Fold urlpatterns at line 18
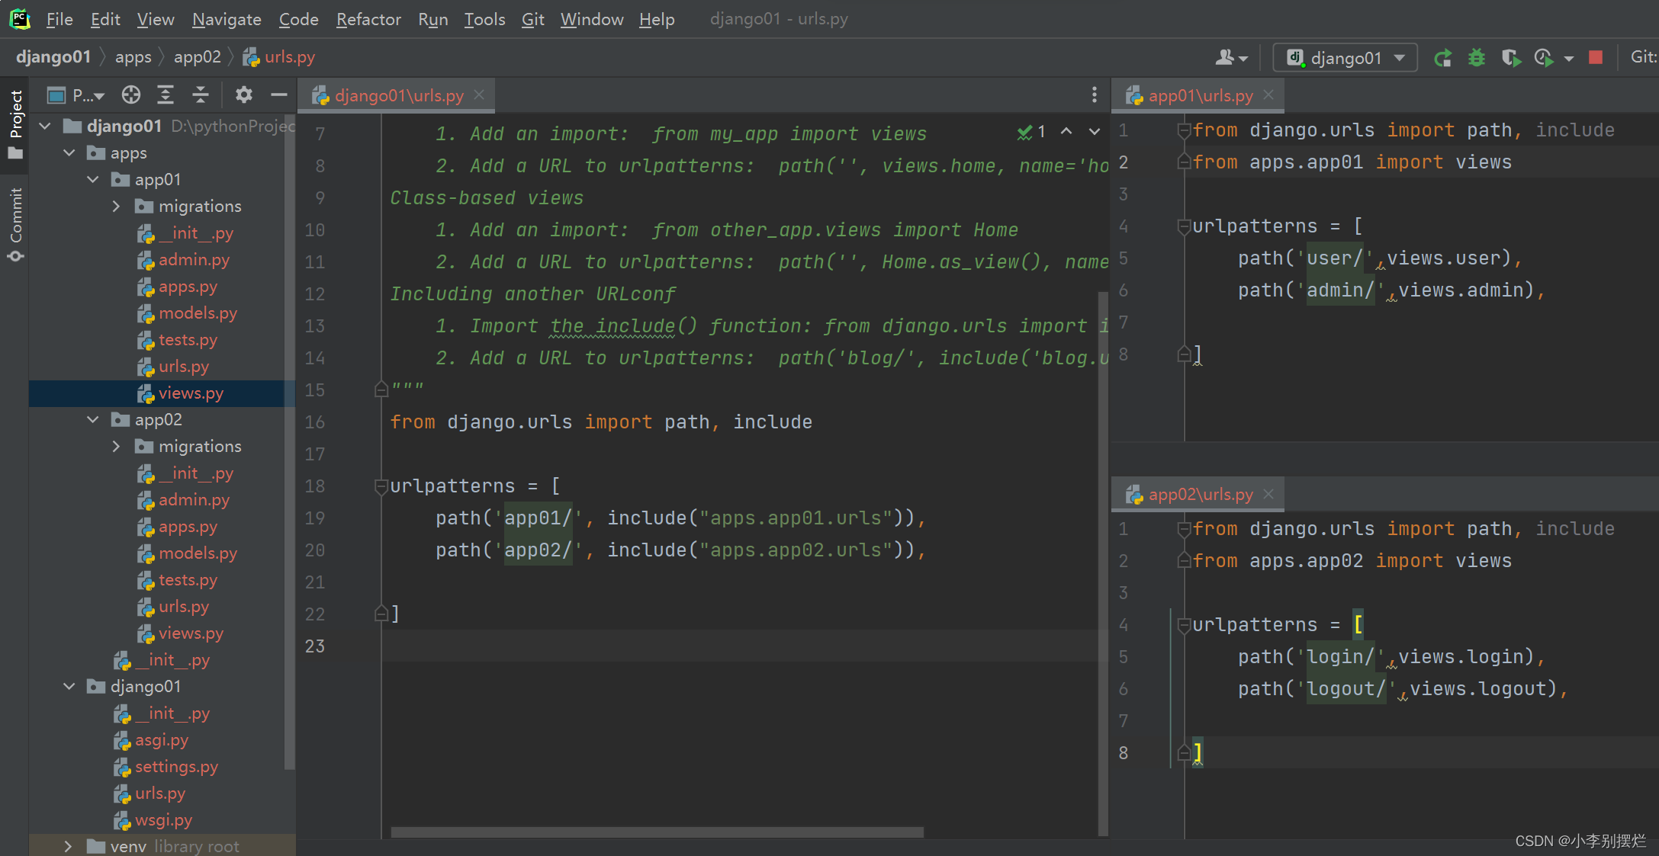The image size is (1659, 856). (381, 486)
